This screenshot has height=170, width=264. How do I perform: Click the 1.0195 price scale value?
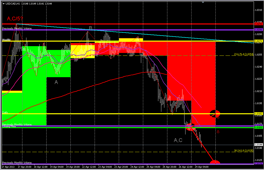(258, 103)
